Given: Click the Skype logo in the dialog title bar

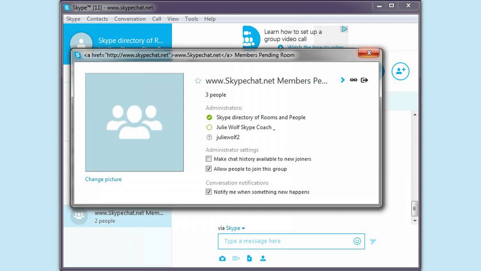Looking at the screenshot, I should pos(78,55).
